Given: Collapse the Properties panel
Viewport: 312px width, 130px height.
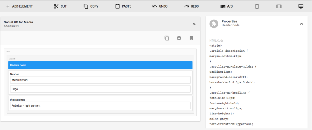Looking at the screenshot, I should 301,24.
